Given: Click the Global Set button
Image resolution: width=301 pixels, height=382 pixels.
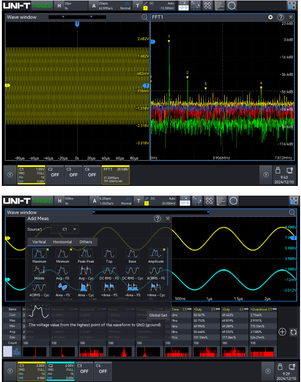Looking at the screenshot, I should 158,315.
